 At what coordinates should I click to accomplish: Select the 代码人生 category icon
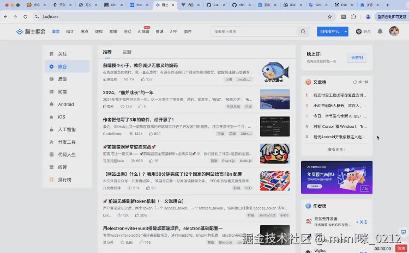point(51,155)
